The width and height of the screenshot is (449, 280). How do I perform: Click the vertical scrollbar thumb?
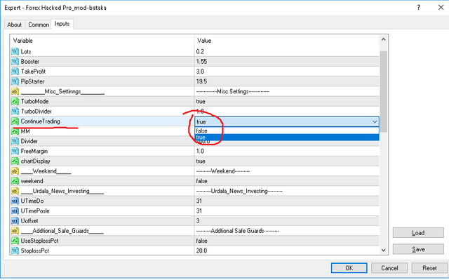(384, 92)
